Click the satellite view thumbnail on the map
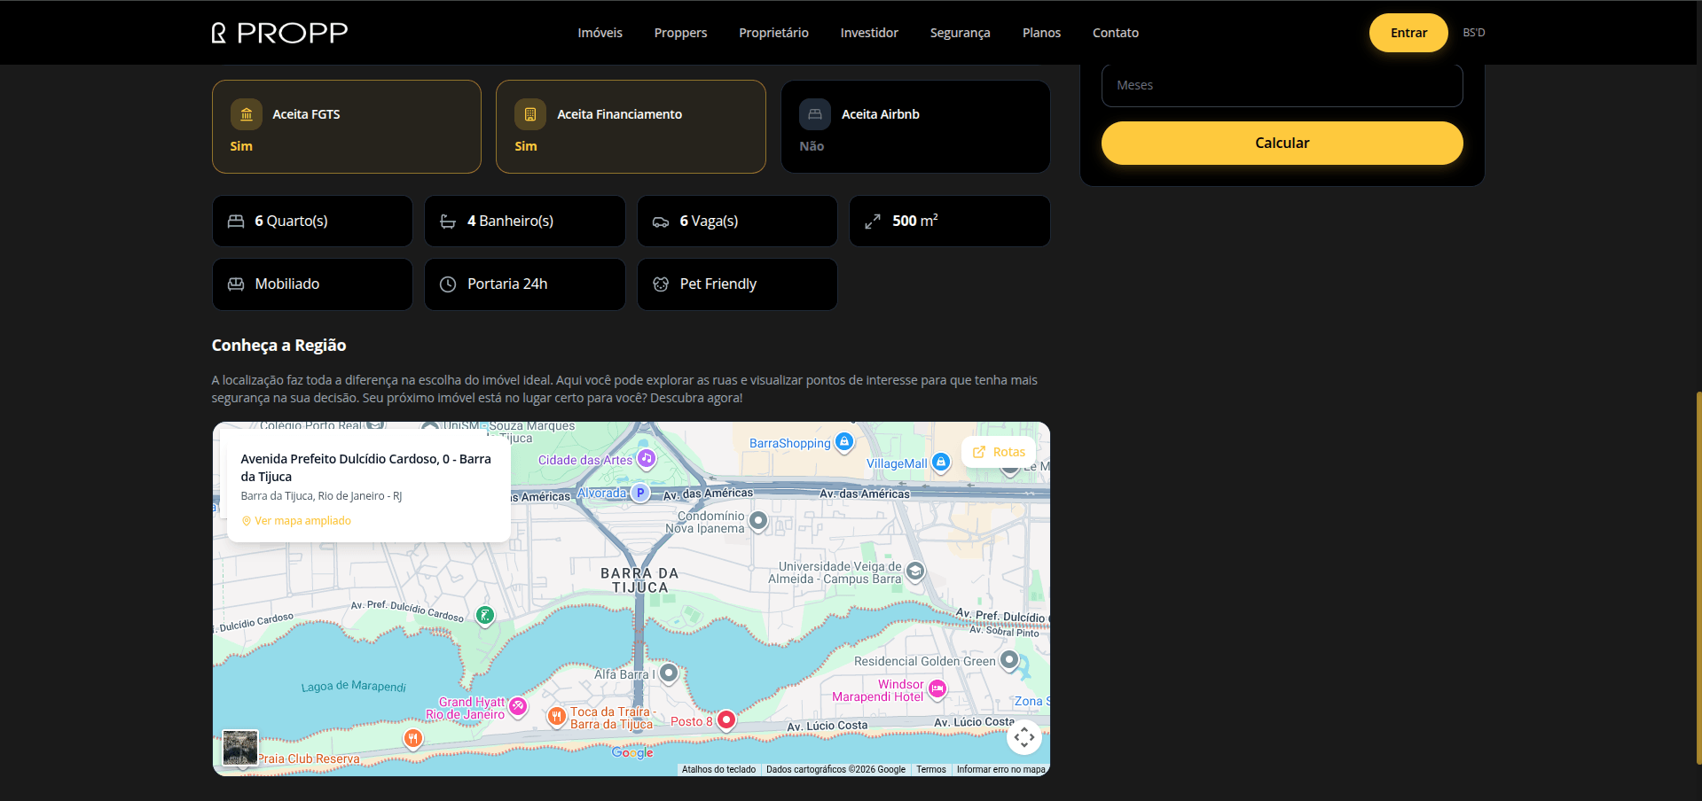 (x=240, y=748)
